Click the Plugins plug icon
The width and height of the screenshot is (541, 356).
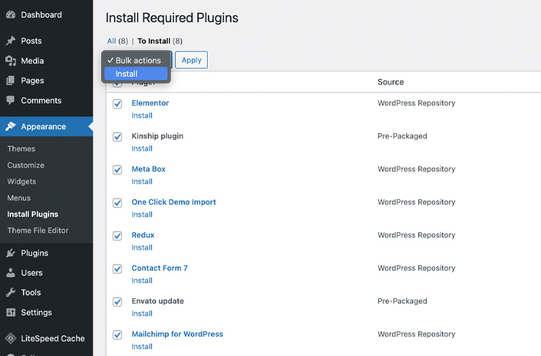click(x=11, y=253)
